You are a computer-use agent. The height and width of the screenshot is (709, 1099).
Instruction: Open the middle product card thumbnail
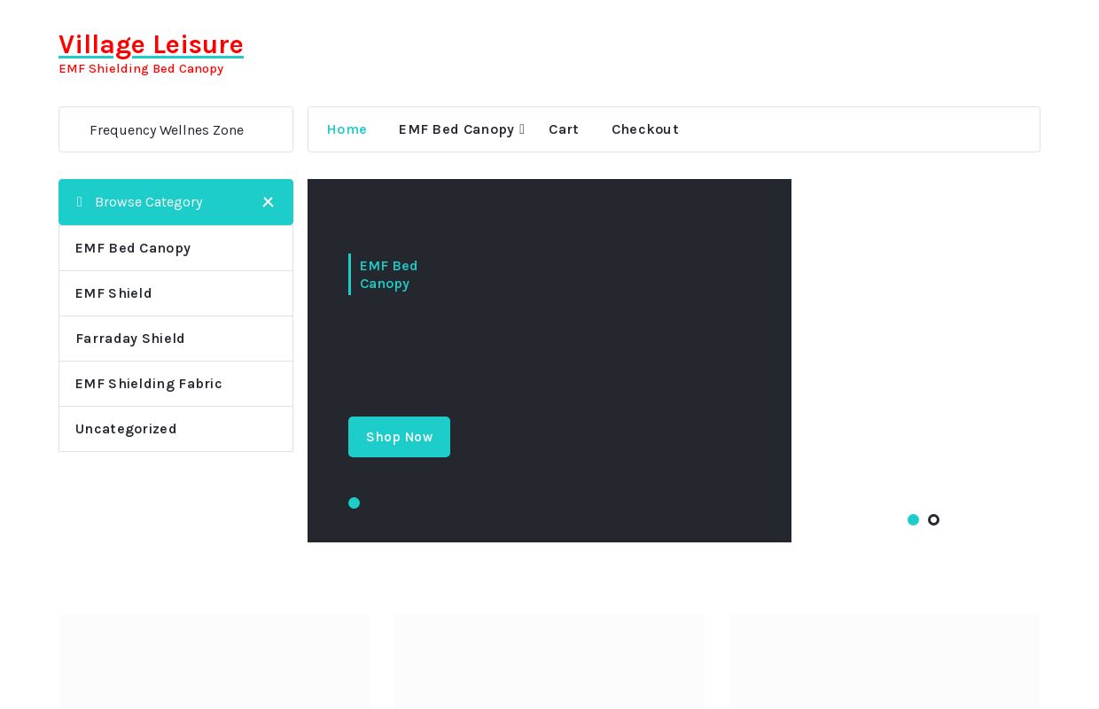click(549, 661)
